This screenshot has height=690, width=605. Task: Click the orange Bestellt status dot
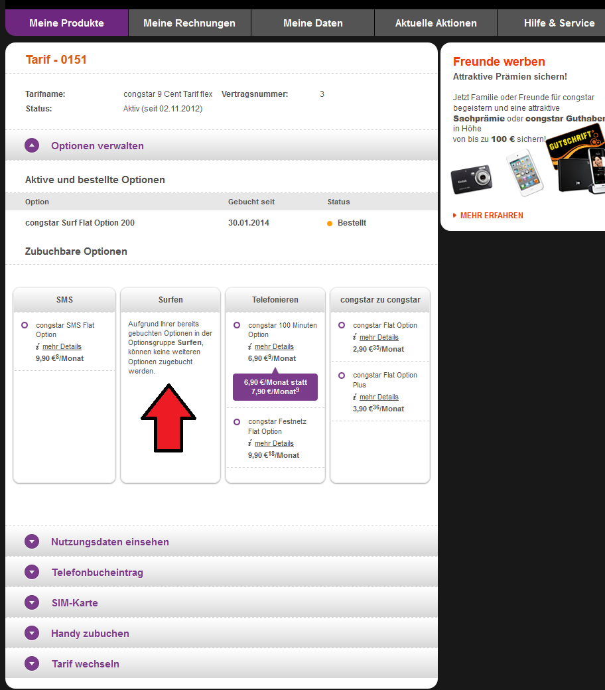330,224
